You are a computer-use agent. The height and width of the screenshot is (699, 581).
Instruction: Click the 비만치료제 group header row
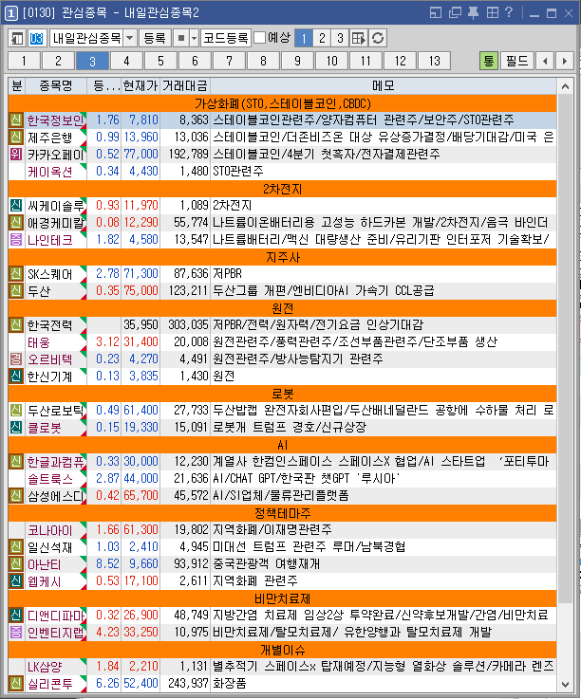283,598
